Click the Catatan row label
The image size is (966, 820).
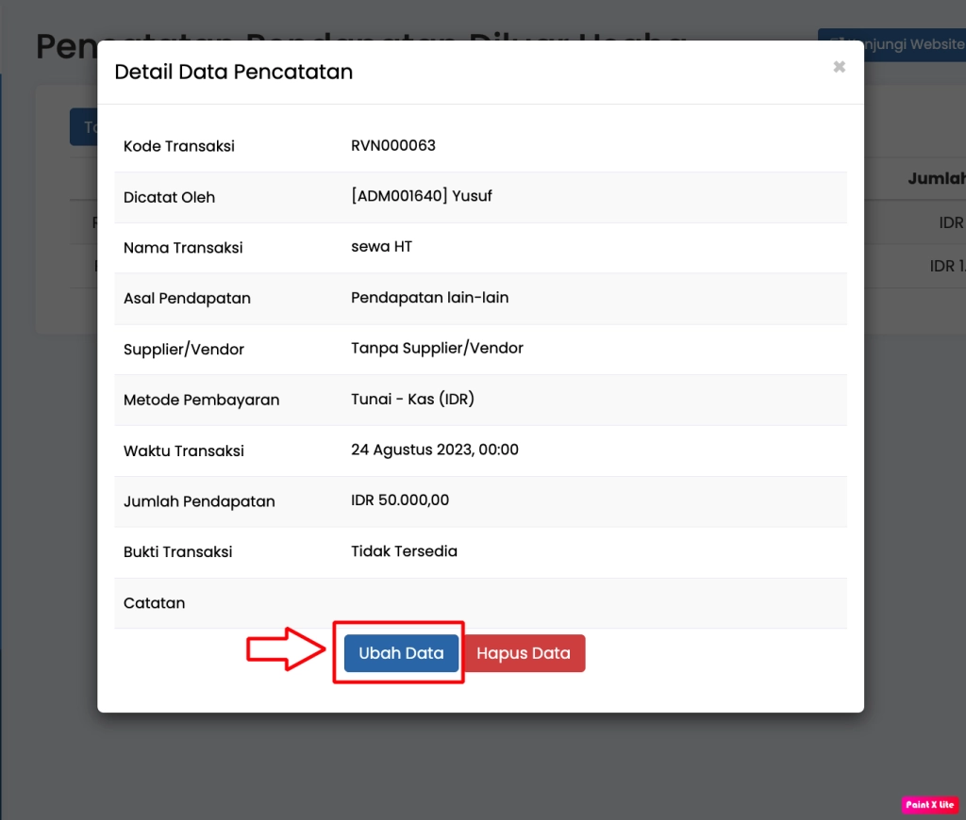coord(154,603)
